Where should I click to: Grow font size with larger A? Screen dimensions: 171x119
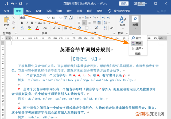pyautogui.click(x=54, y=28)
